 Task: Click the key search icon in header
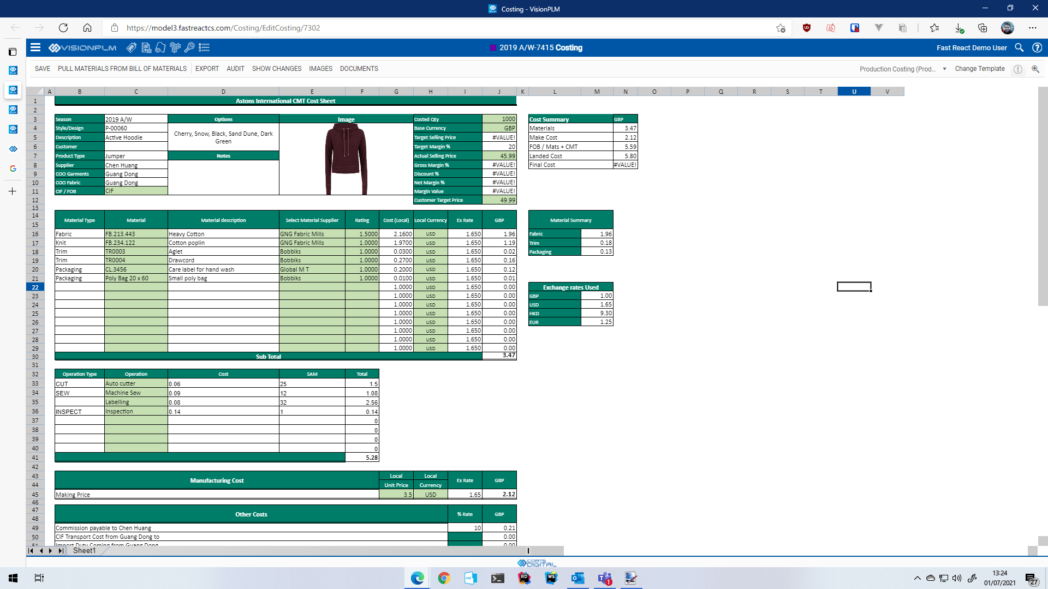[x=189, y=47]
